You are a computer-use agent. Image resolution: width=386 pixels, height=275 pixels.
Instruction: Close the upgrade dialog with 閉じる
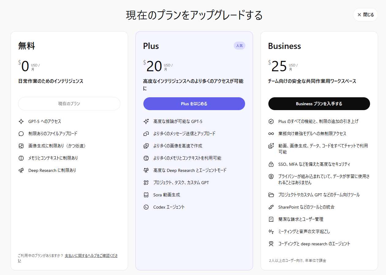[x=365, y=15]
